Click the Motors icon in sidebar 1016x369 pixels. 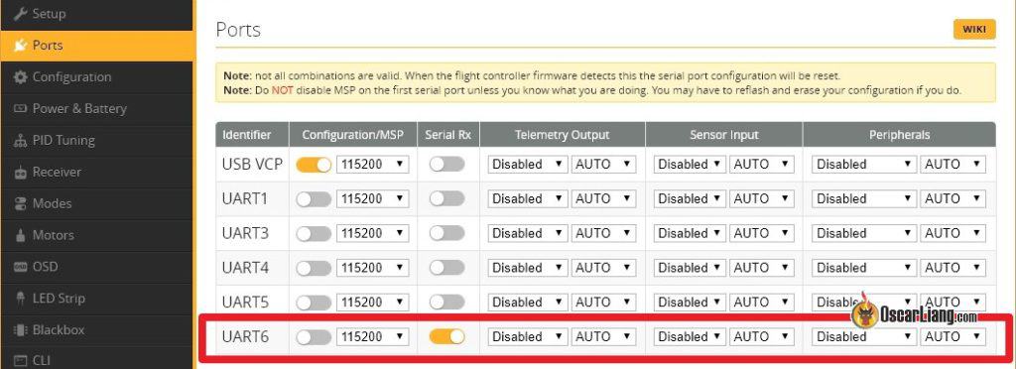(21, 235)
